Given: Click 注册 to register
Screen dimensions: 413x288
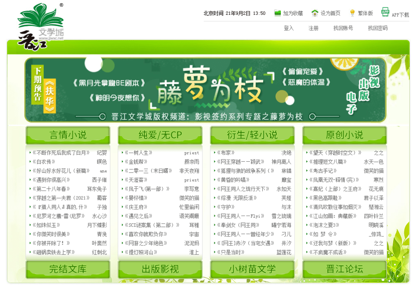Looking at the screenshot, I should click(313, 28).
